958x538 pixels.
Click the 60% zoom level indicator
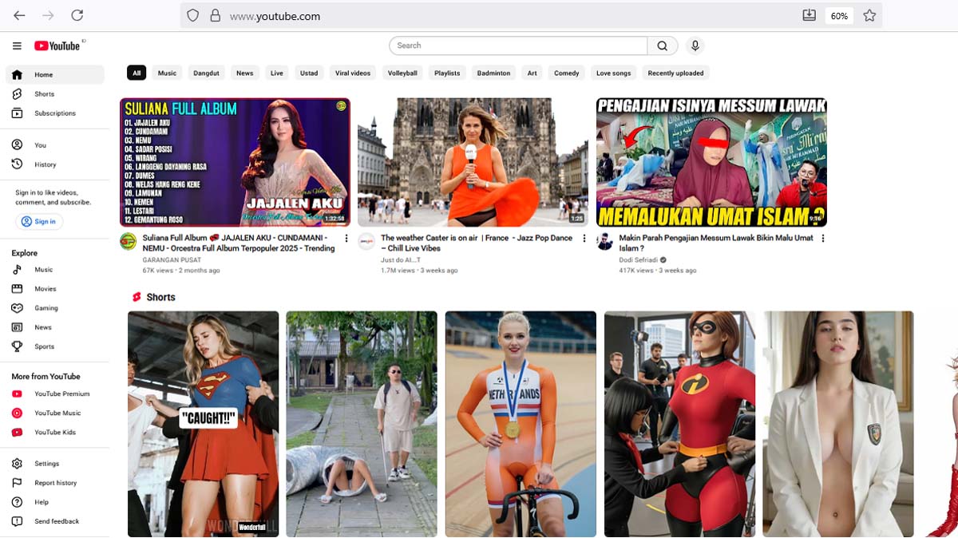[x=839, y=15]
